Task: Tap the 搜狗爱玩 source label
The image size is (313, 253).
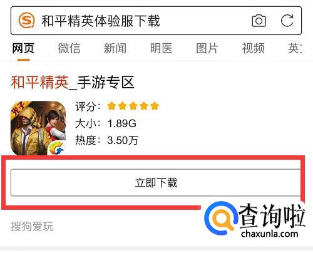Action: tap(32, 227)
